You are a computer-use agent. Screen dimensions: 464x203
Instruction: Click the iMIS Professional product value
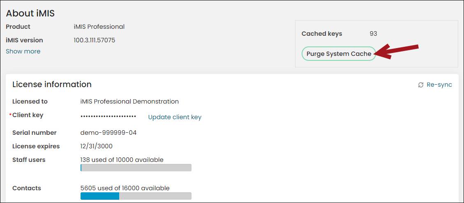pos(99,27)
